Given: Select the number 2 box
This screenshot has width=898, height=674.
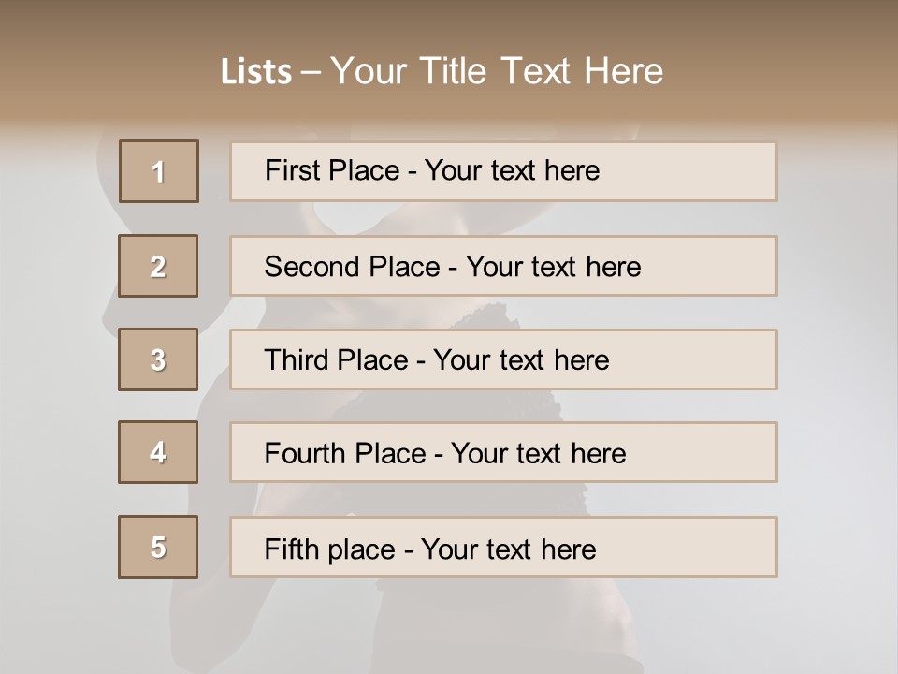Looking at the screenshot, I should pos(158,266).
